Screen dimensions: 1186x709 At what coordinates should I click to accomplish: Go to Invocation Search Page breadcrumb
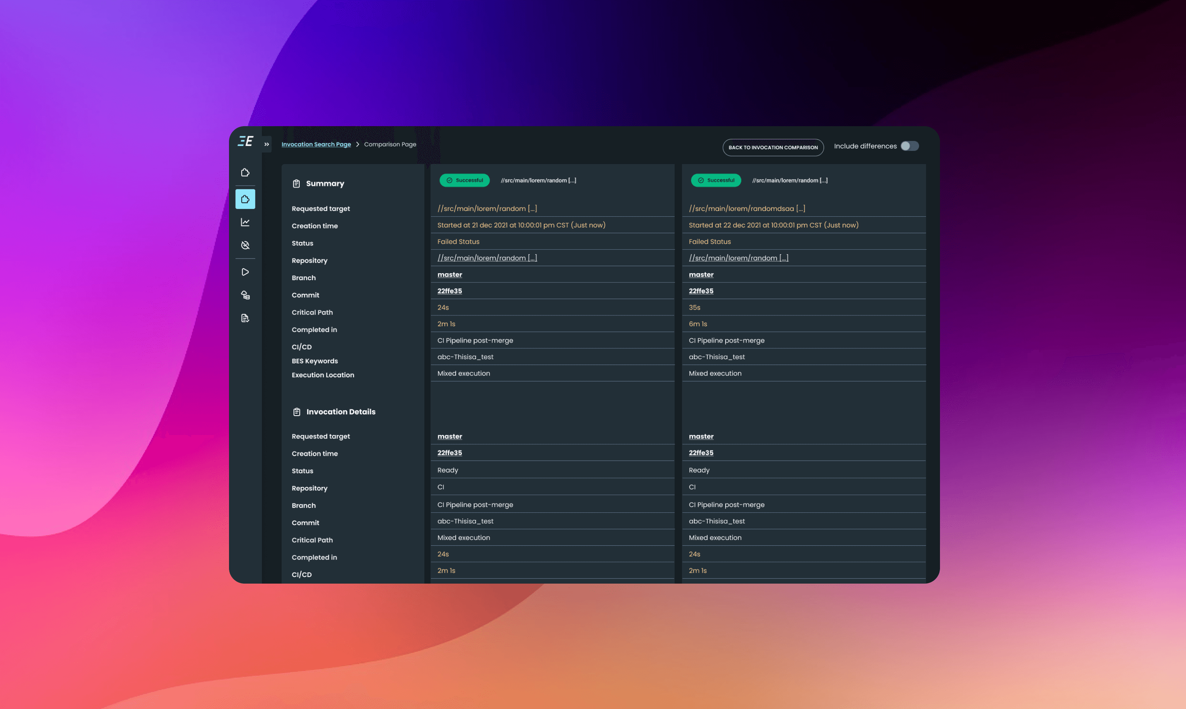point(316,144)
